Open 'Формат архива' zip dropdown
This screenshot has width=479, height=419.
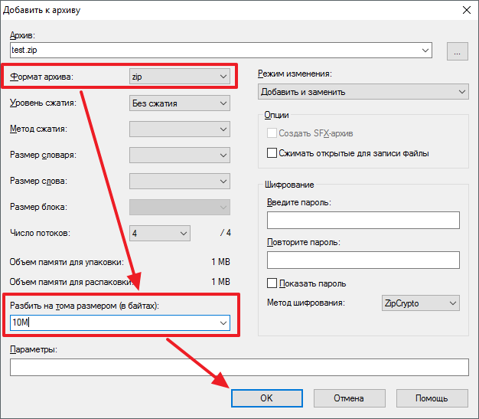pos(180,77)
